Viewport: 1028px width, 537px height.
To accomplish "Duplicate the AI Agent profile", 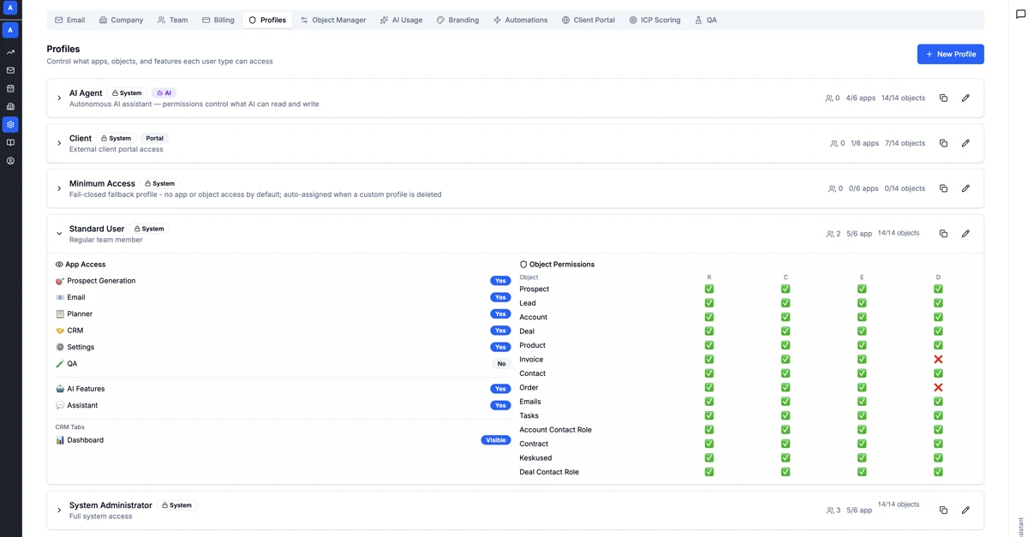I will click(x=943, y=98).
